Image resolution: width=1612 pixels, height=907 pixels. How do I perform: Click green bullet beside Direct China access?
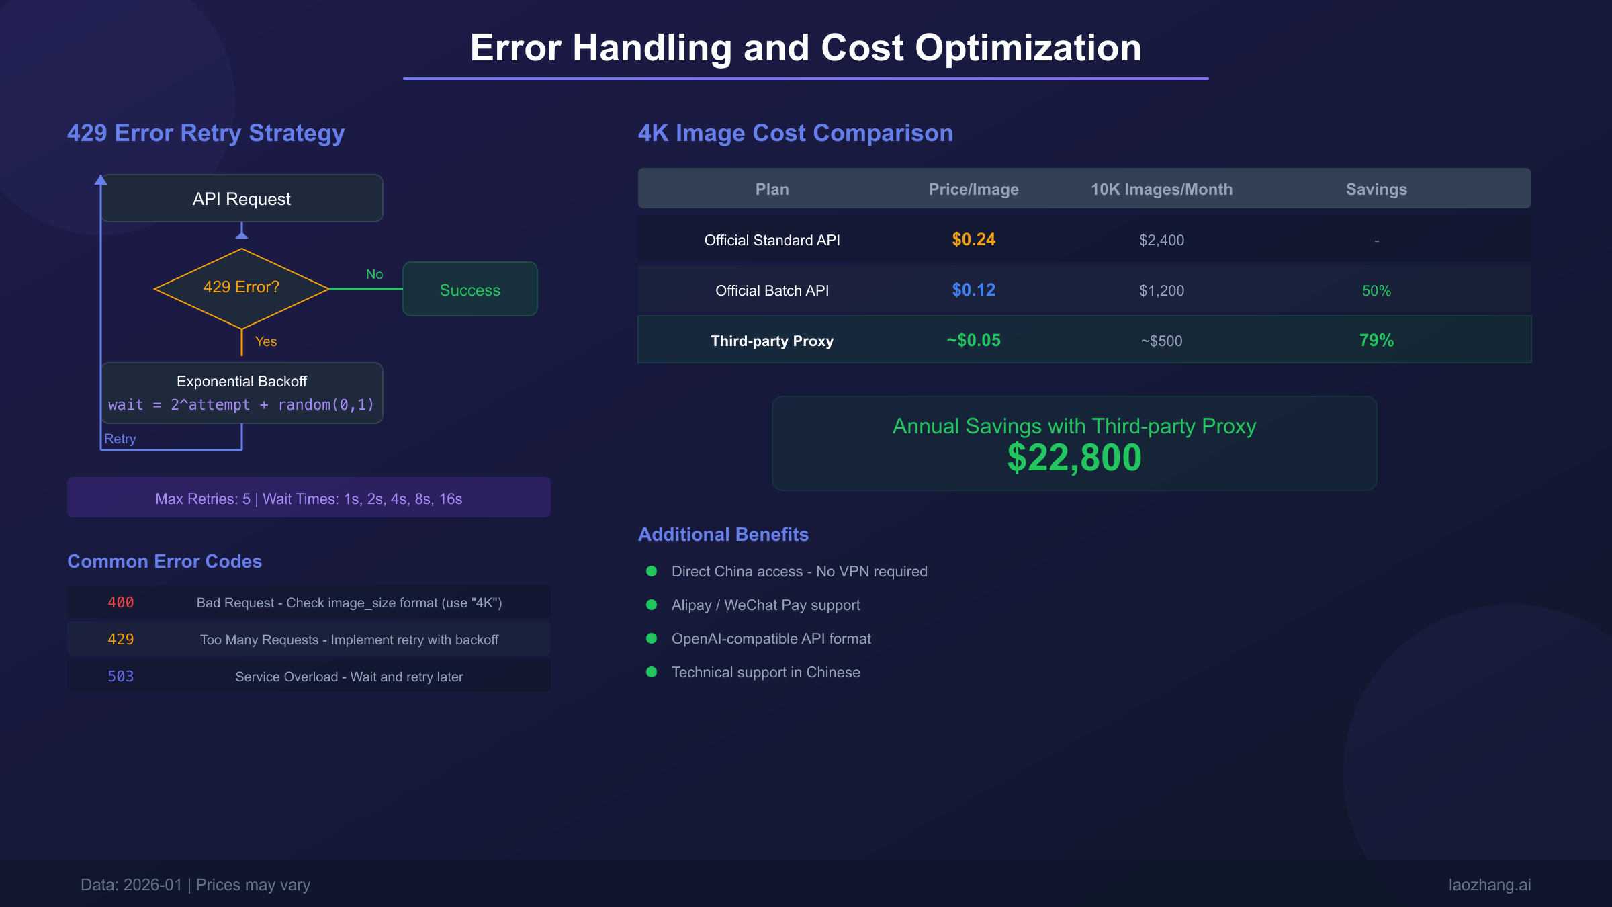[651, 571]
